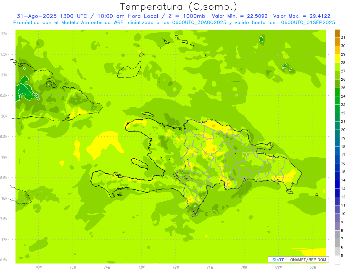The height and width of the screenshot is (271, 351).
Task: Click the "71W" longitude axis label
Action: 210,267
